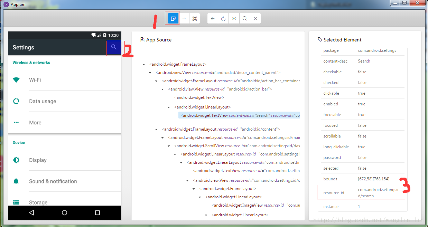Image resolution: width=428 pixels, height=227 pixels.
Task: Select TextView content-desc Search node
Action: (239, 115)
